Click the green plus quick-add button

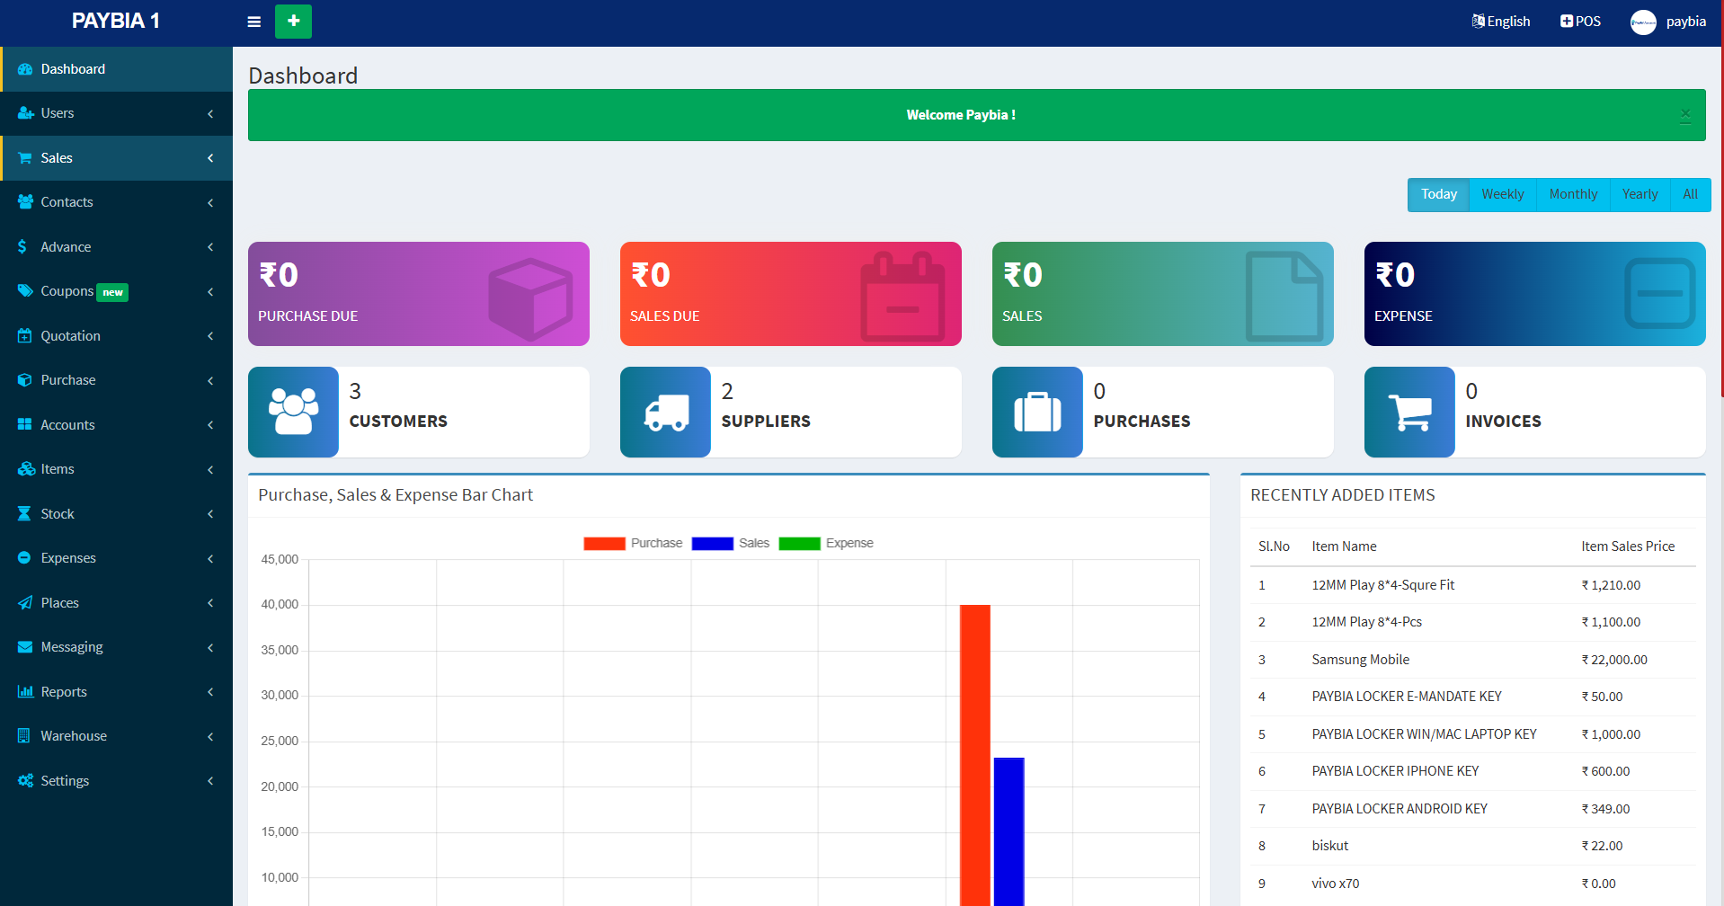pos(293,22)
